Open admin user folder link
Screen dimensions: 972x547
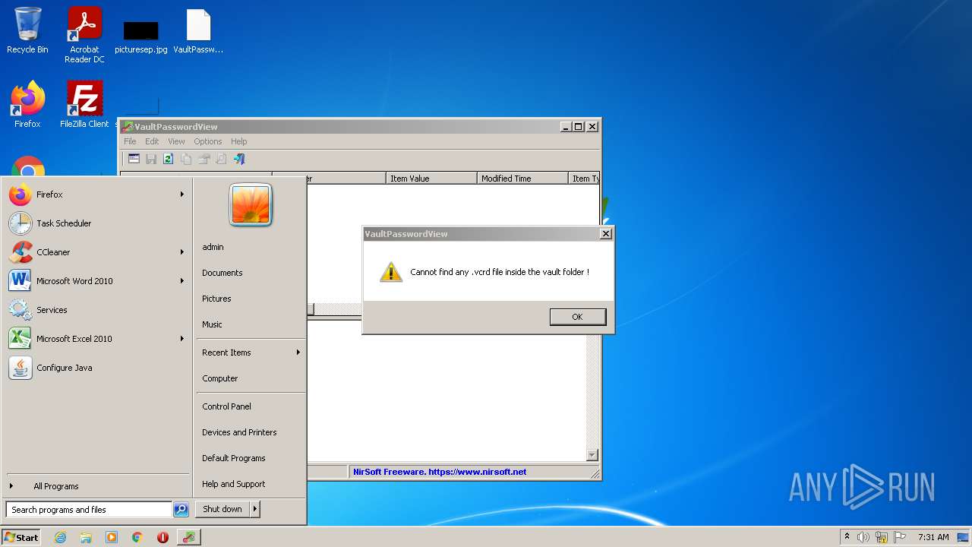click(213, 247)
